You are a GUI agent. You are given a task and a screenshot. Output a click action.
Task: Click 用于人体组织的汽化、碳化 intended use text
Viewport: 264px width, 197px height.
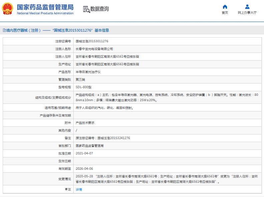(105, 108)
